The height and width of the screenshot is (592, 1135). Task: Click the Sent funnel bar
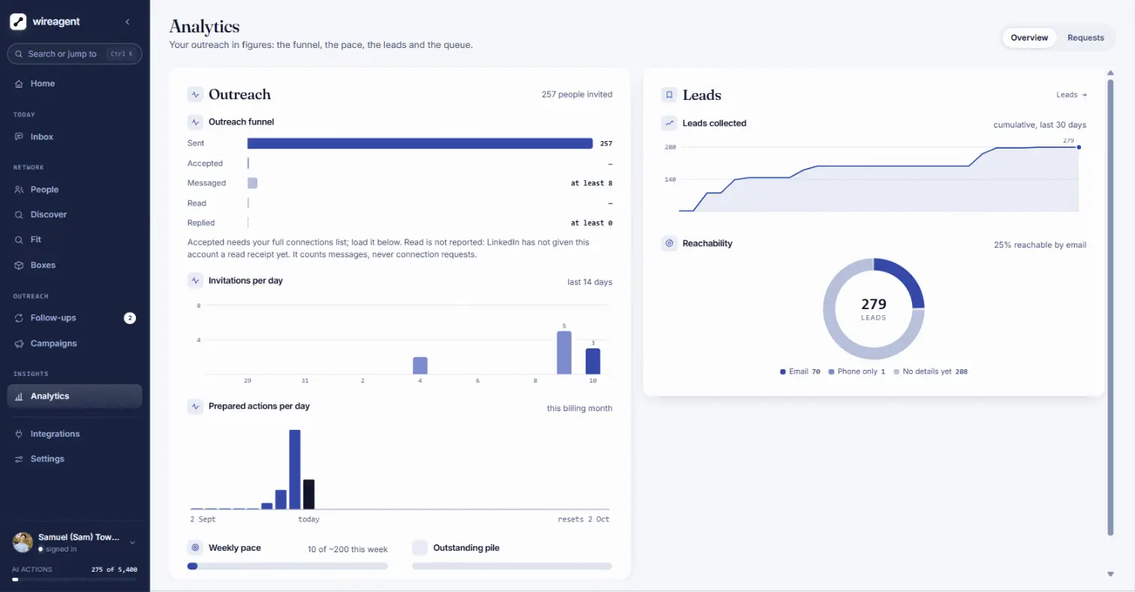coord(420,143)
